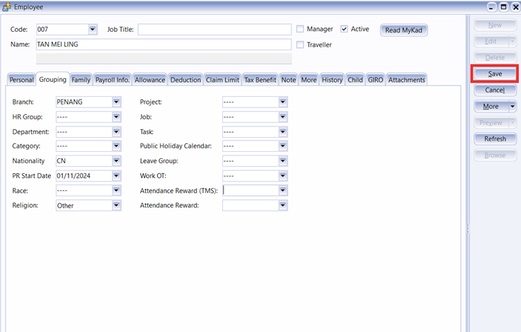Click into the Job Title field
The height and width of the screenshot is (332, 521).
click(x=214, y=29)
